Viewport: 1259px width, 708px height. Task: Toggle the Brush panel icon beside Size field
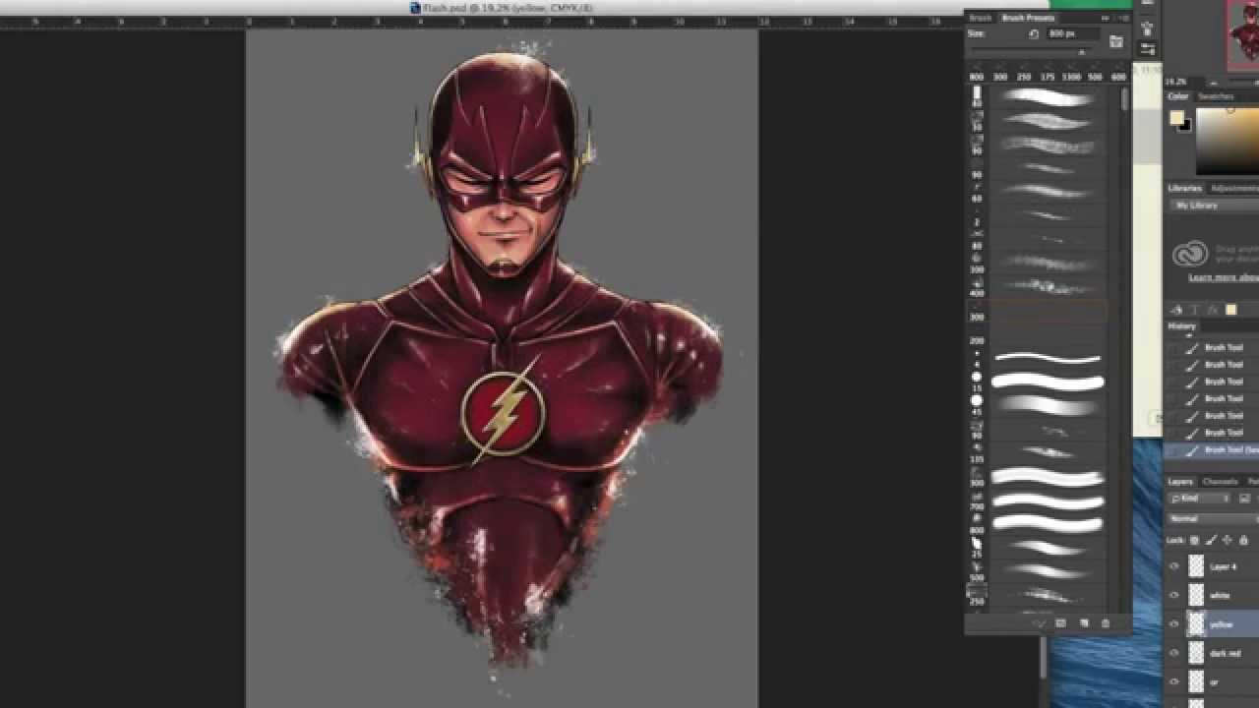coord(1116,41)
